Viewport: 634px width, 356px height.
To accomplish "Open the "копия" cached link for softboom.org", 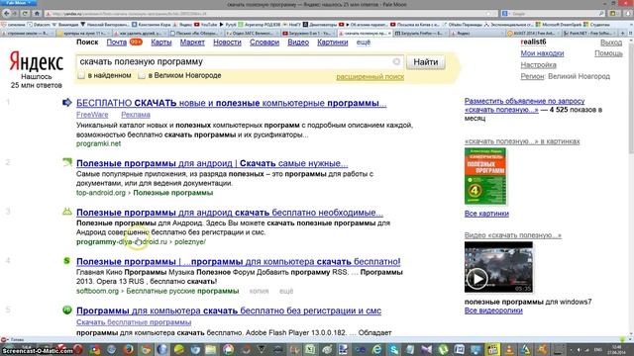I will (x=259, y=291).
